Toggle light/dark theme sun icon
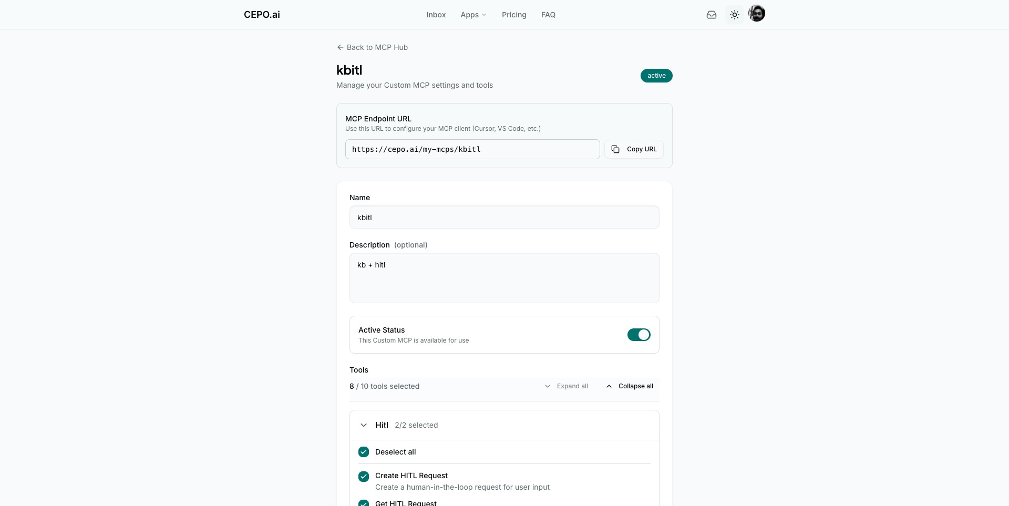Viewport: 1009px width, 506px height. click(x=734, y=15)
